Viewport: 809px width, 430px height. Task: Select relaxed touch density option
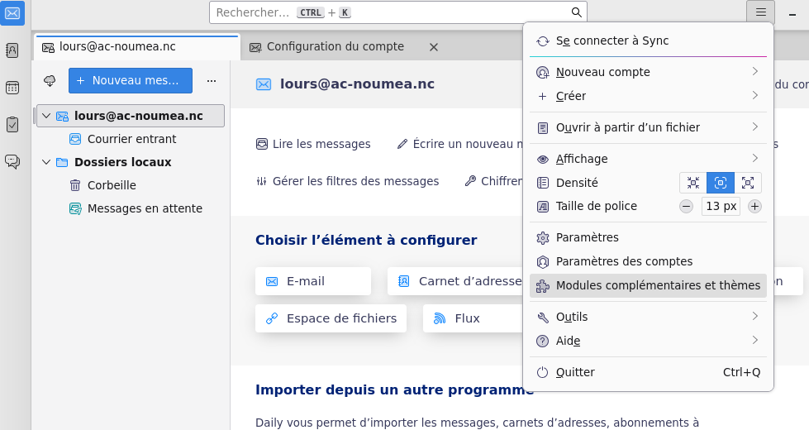pos(748,183)
